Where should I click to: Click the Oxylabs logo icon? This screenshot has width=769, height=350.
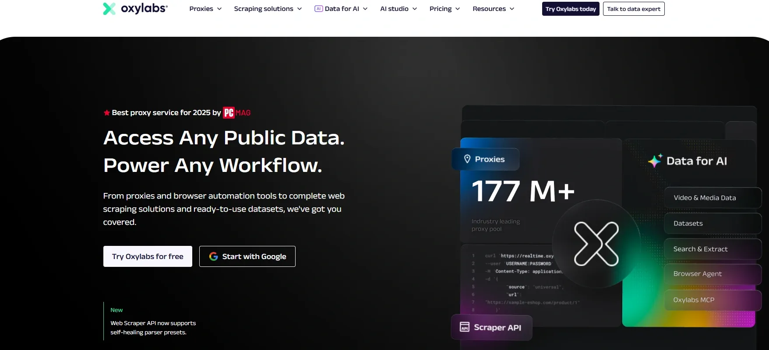click(109, 8)
